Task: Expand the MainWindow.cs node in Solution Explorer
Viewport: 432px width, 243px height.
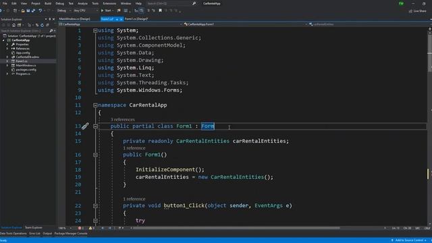Action: [7, 65]
